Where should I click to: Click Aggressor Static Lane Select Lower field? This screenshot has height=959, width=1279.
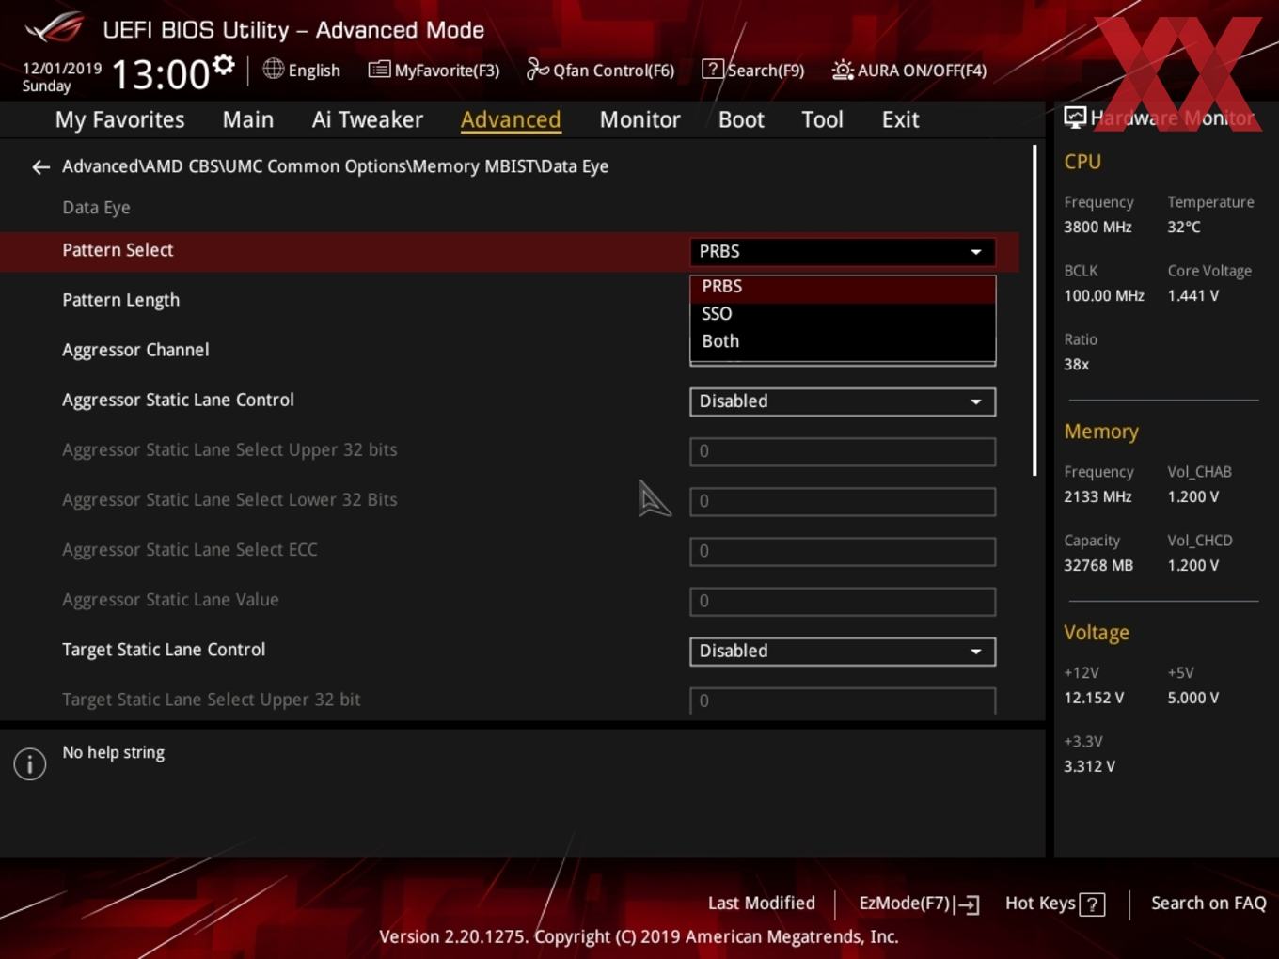pyautogui.click(x=843, y=501)
